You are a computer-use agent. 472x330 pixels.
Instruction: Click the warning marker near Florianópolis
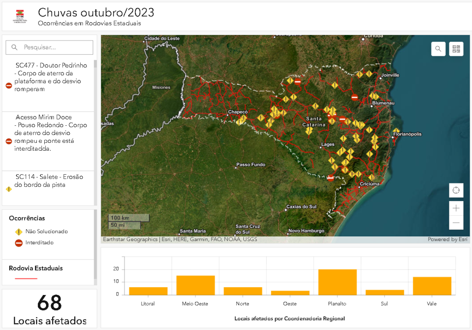point(396,131)
